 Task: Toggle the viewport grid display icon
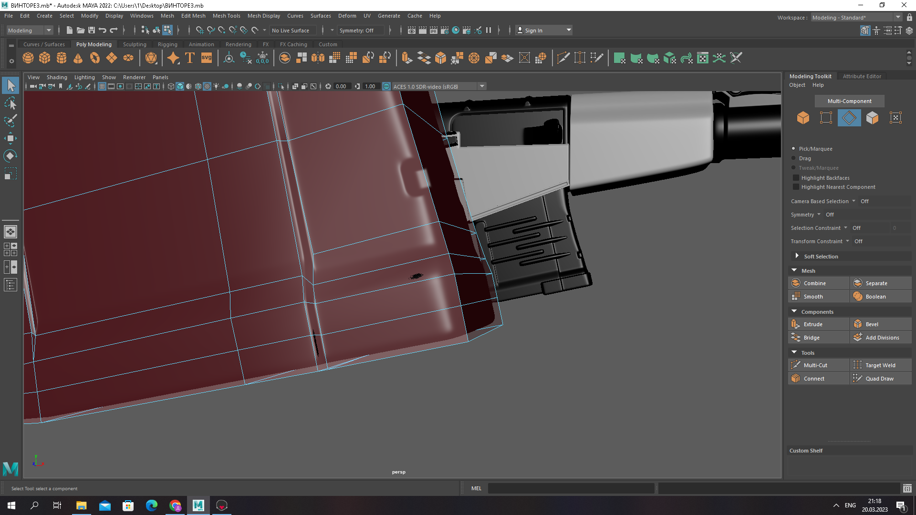coord(102,86)
